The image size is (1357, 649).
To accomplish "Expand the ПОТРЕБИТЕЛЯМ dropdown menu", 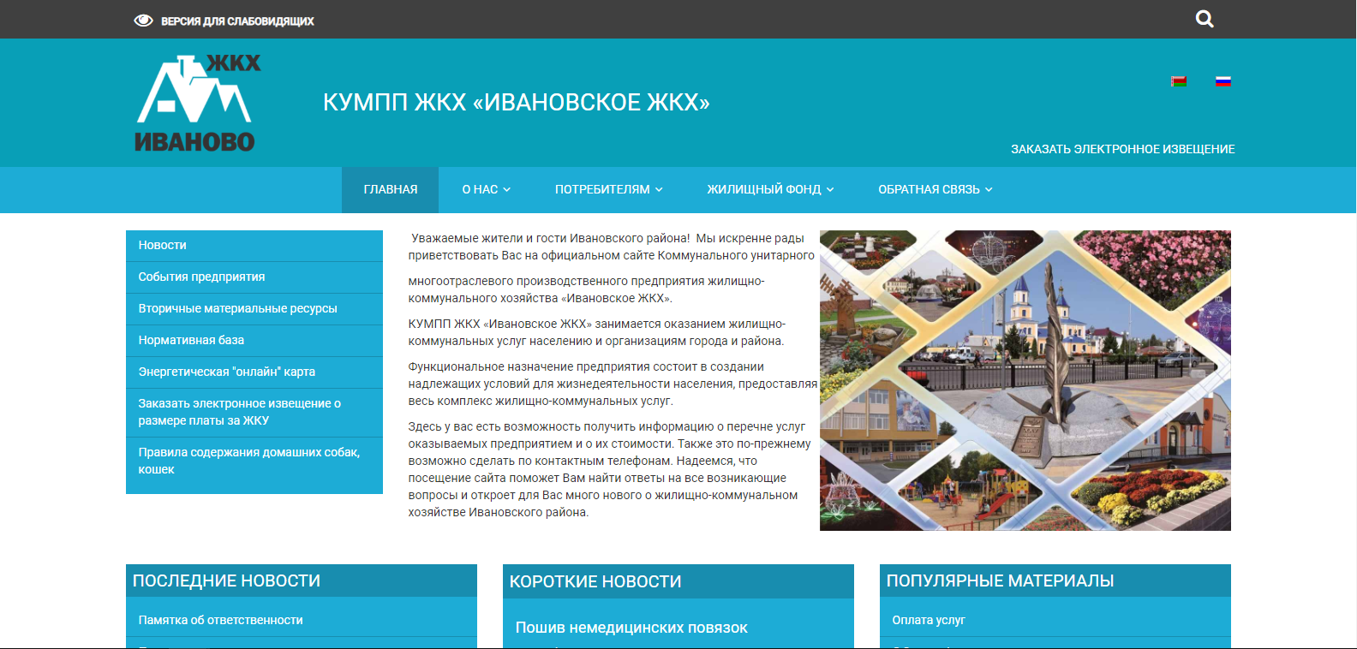I will coord(608,189).
